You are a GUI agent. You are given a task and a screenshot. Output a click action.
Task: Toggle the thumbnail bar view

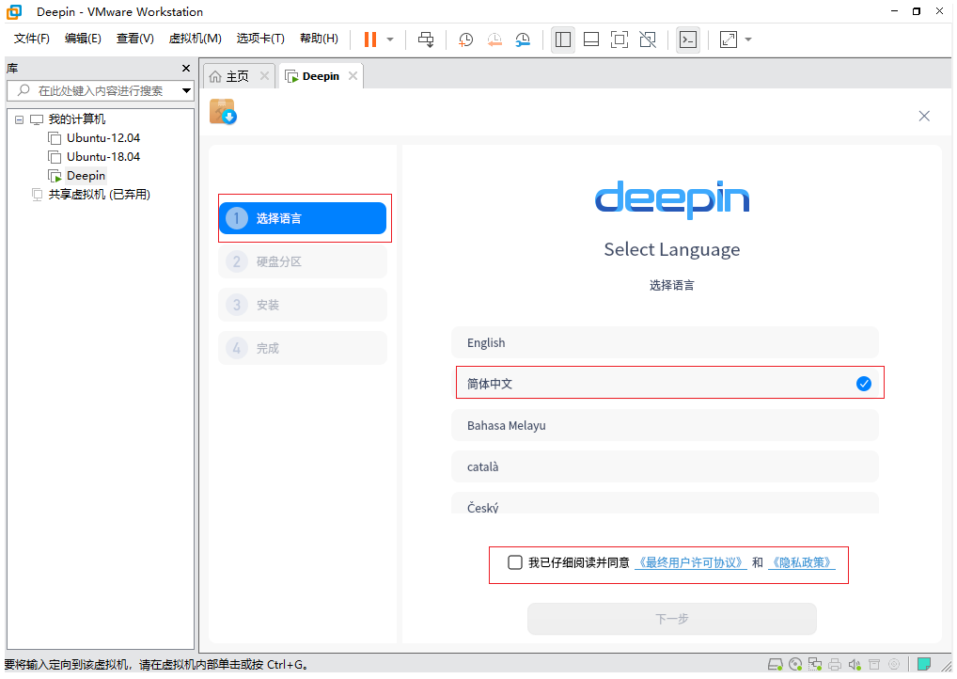(590, 39)
